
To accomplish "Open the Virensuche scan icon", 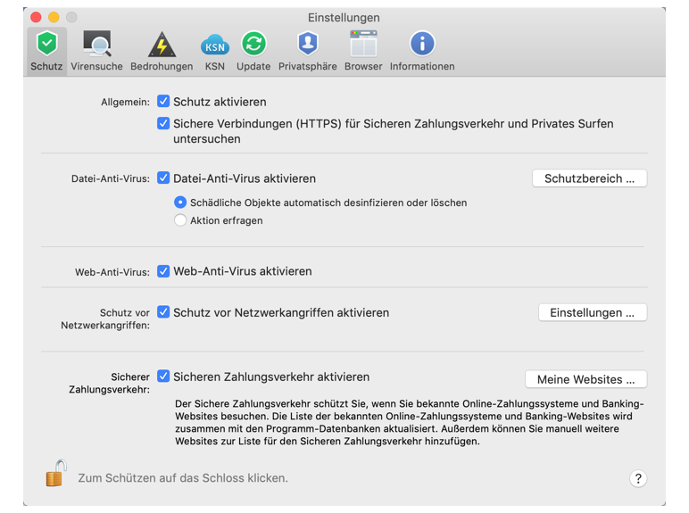I will (96, 45).
